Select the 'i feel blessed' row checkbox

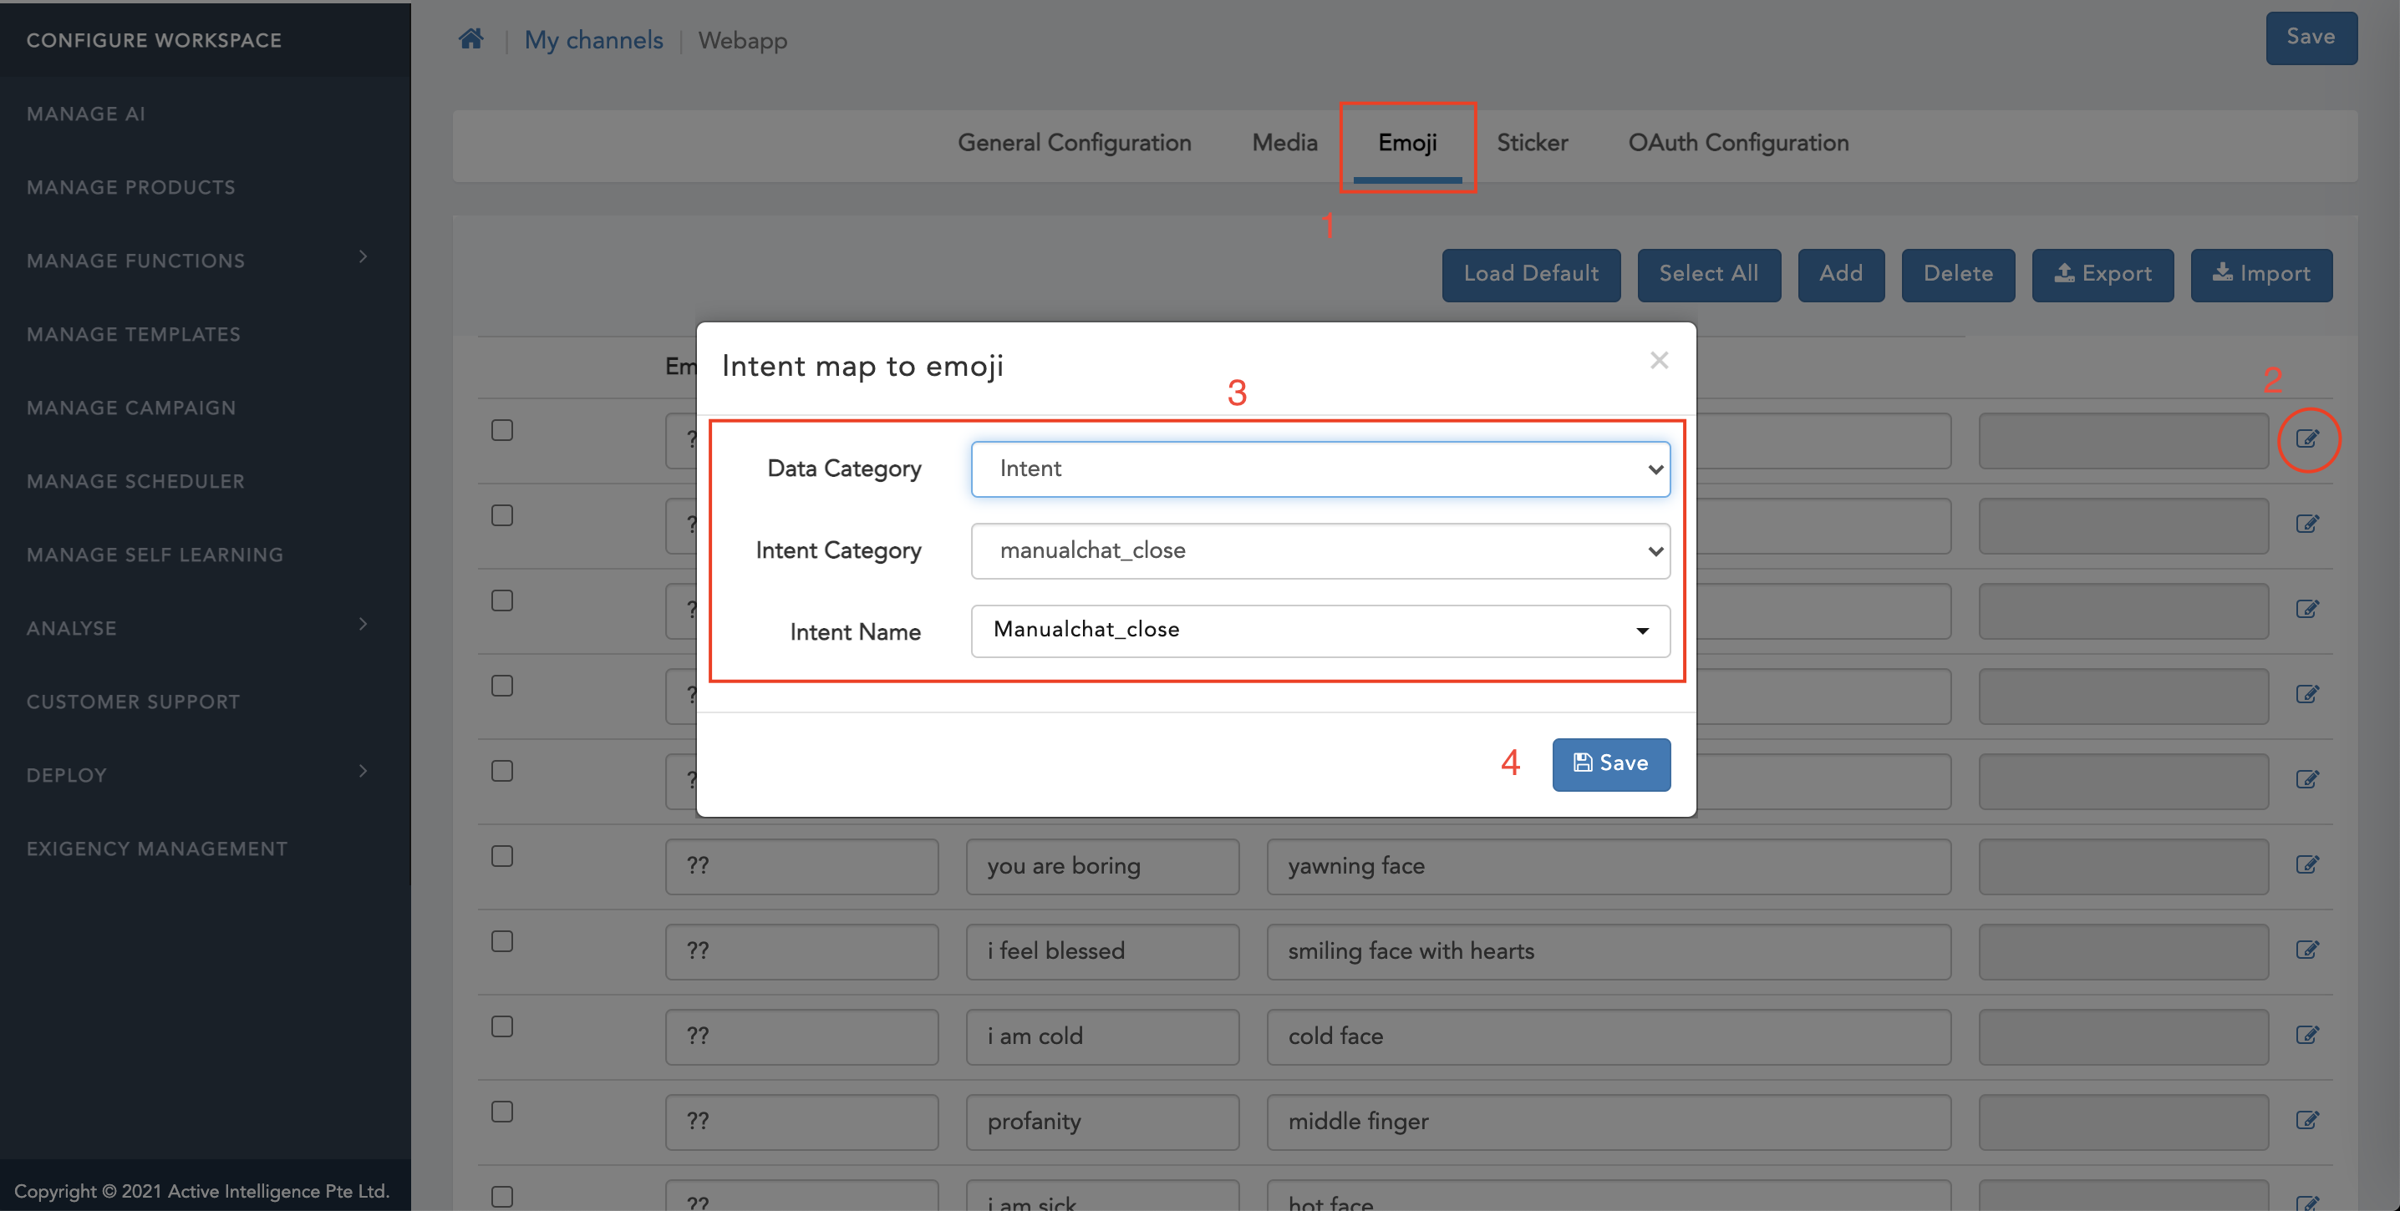(x=502, y=941)
